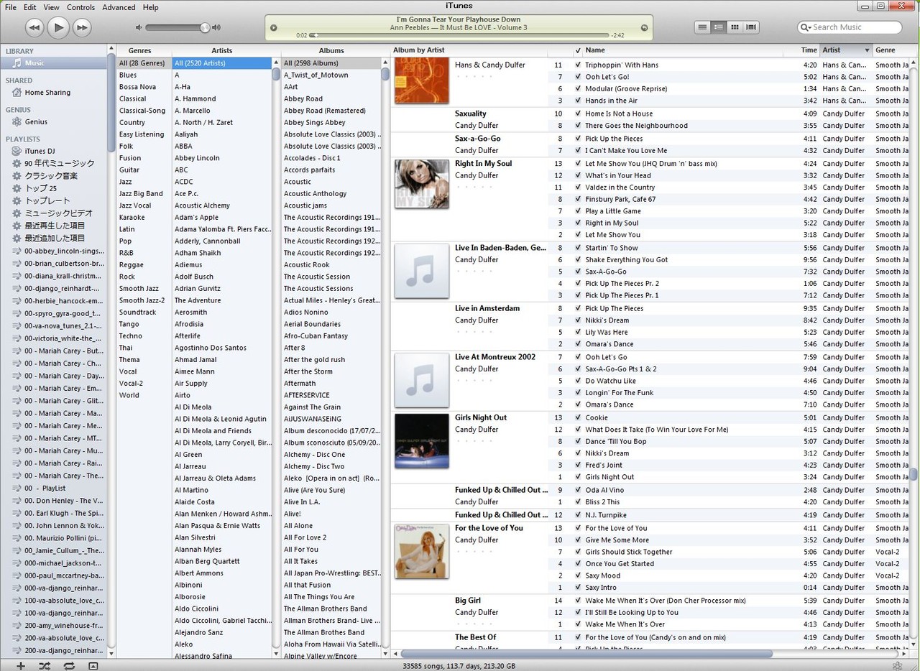Open Home Sharing house icon
Viewport: 920px width, 671px height.
pos(17,93)
